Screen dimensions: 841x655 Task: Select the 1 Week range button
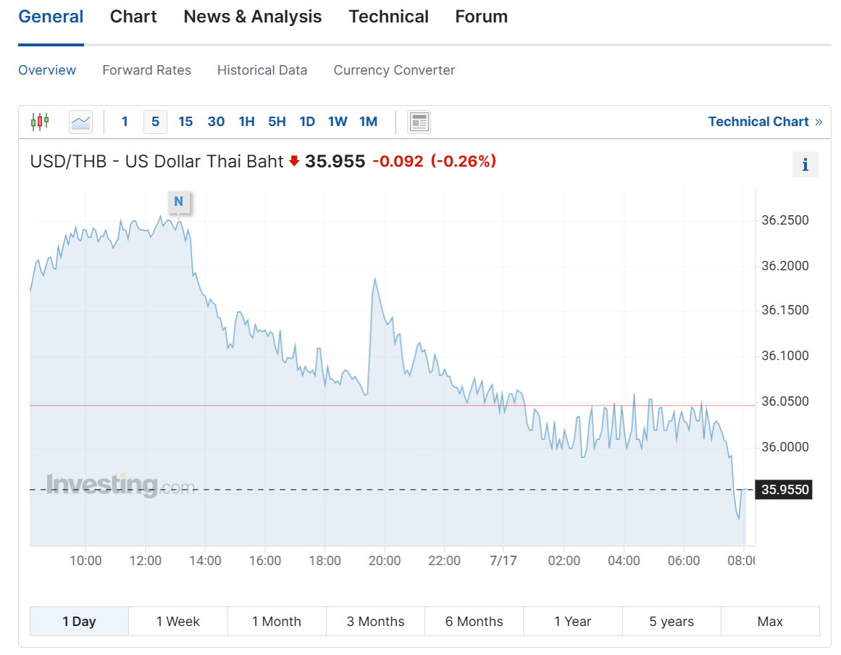coord(178,622)
